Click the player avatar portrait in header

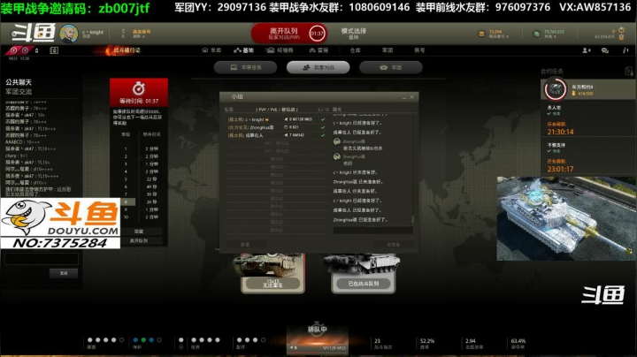(69, 34)
